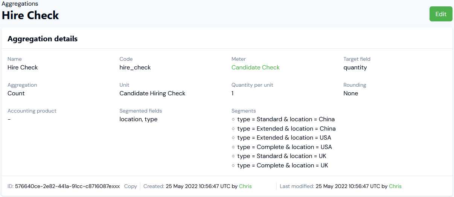The width and height of the screenshot is (454, 197).
Task: Select the Standard & UK segment entry
Action: click(282, 156)
